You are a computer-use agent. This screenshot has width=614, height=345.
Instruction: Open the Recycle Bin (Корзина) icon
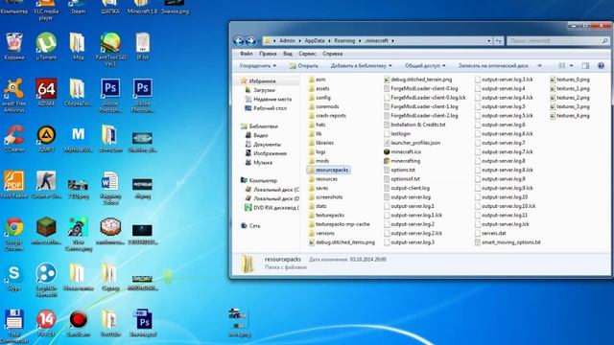[x=14, y=47]
